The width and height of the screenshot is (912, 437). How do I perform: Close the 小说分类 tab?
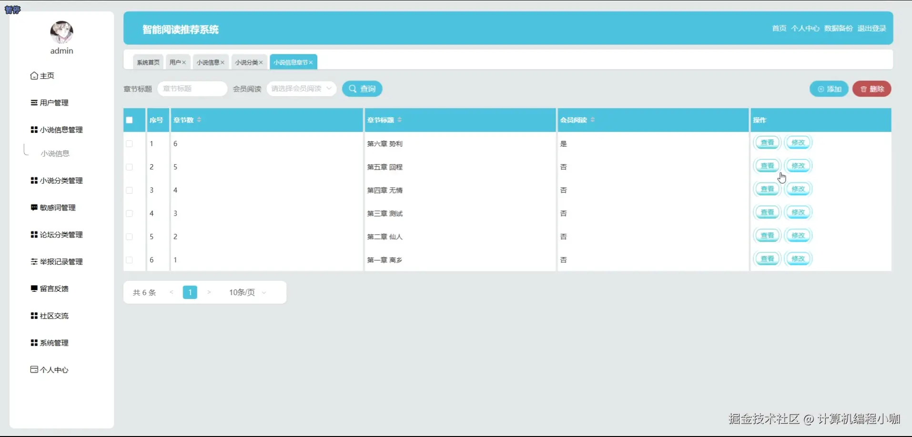261,62
